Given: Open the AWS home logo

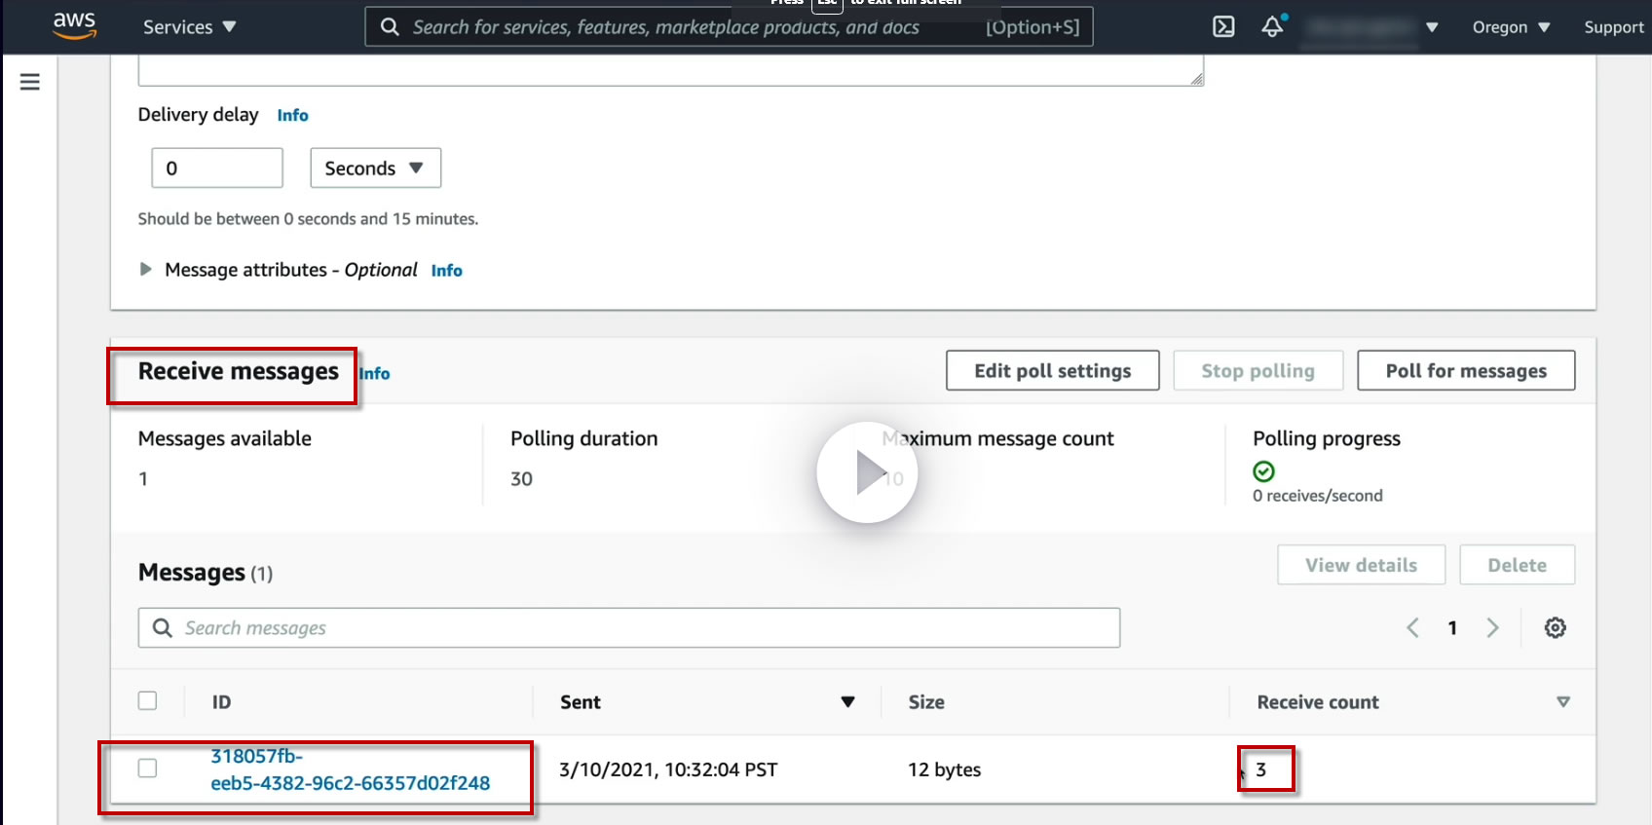Looking at the screenshot, I should point(74,26).
